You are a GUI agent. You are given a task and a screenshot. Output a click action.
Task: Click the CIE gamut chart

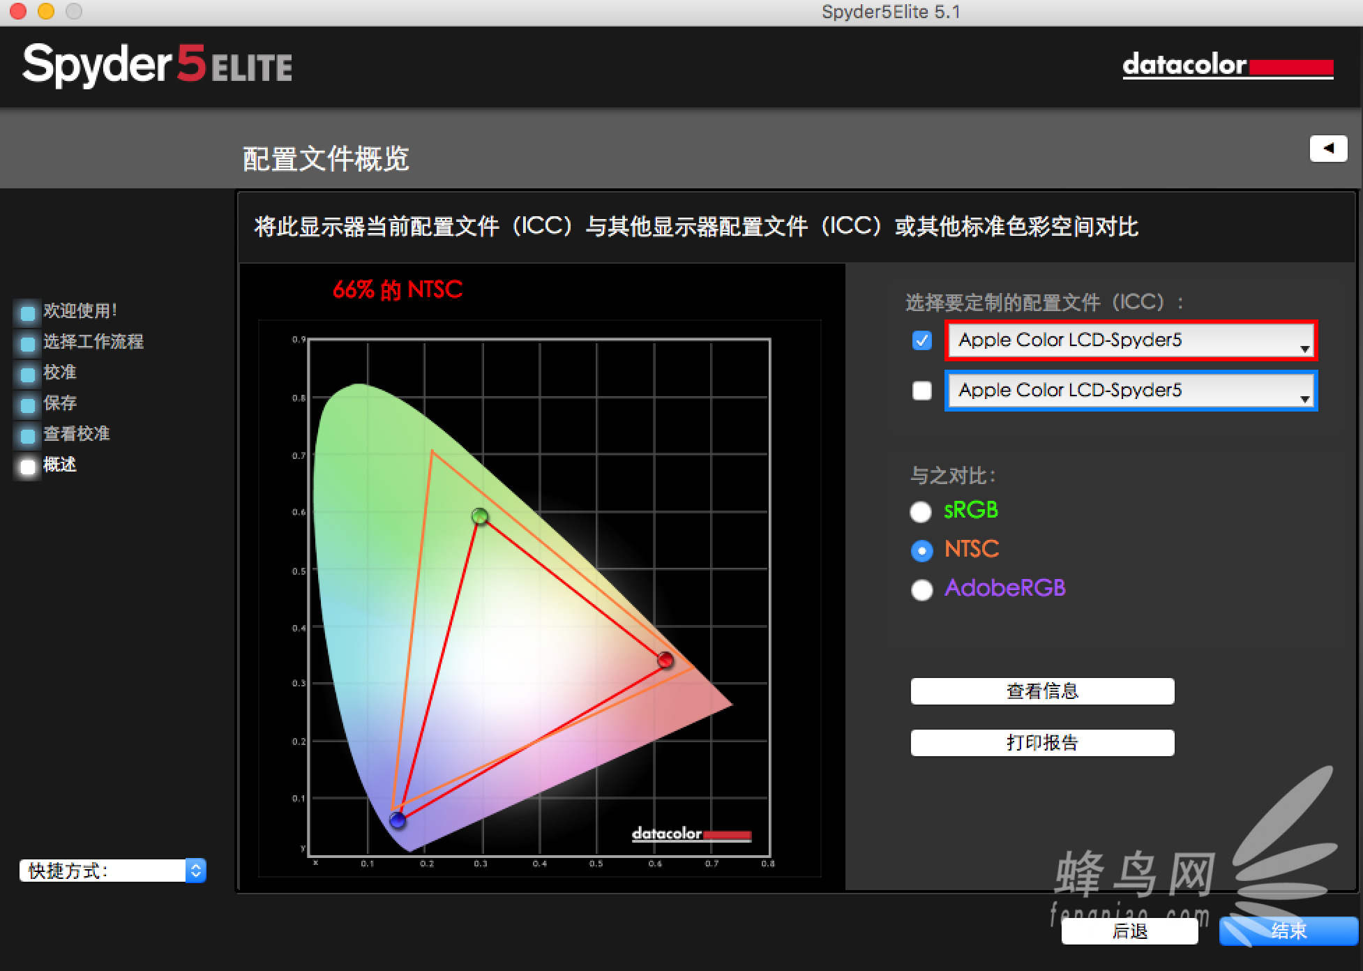539,599
